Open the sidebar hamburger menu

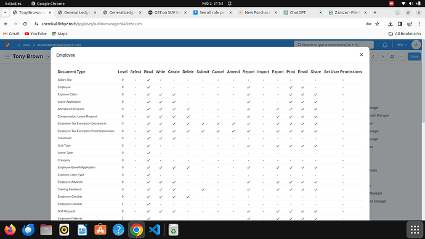(7, 57)
